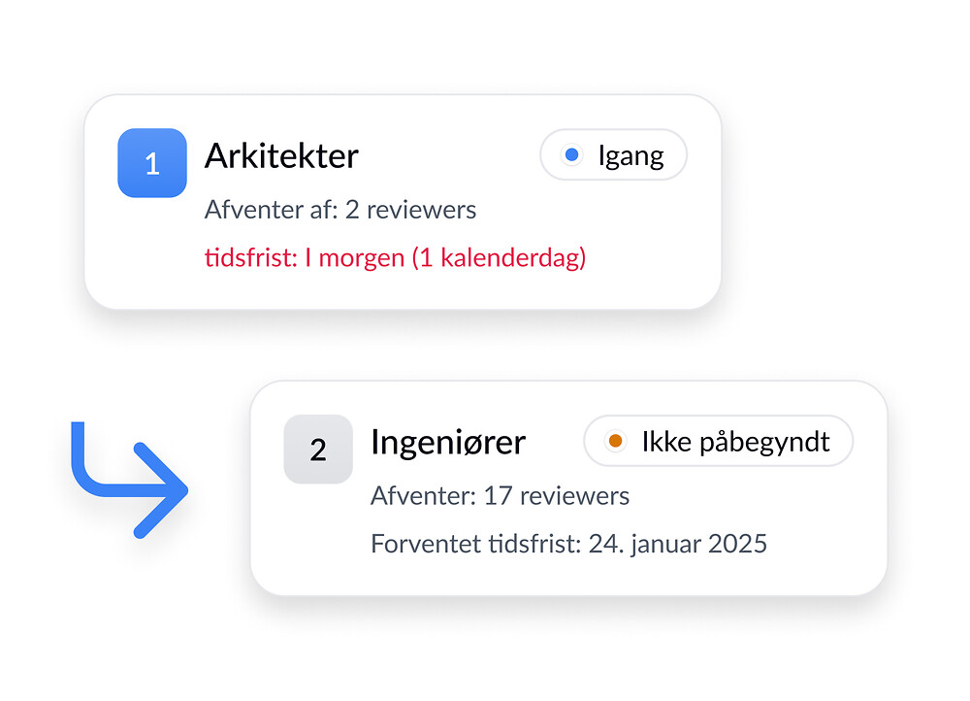Click the Ikke påbegyndt label text
This screenshot has width=970, height=701.
coord(735,442)
